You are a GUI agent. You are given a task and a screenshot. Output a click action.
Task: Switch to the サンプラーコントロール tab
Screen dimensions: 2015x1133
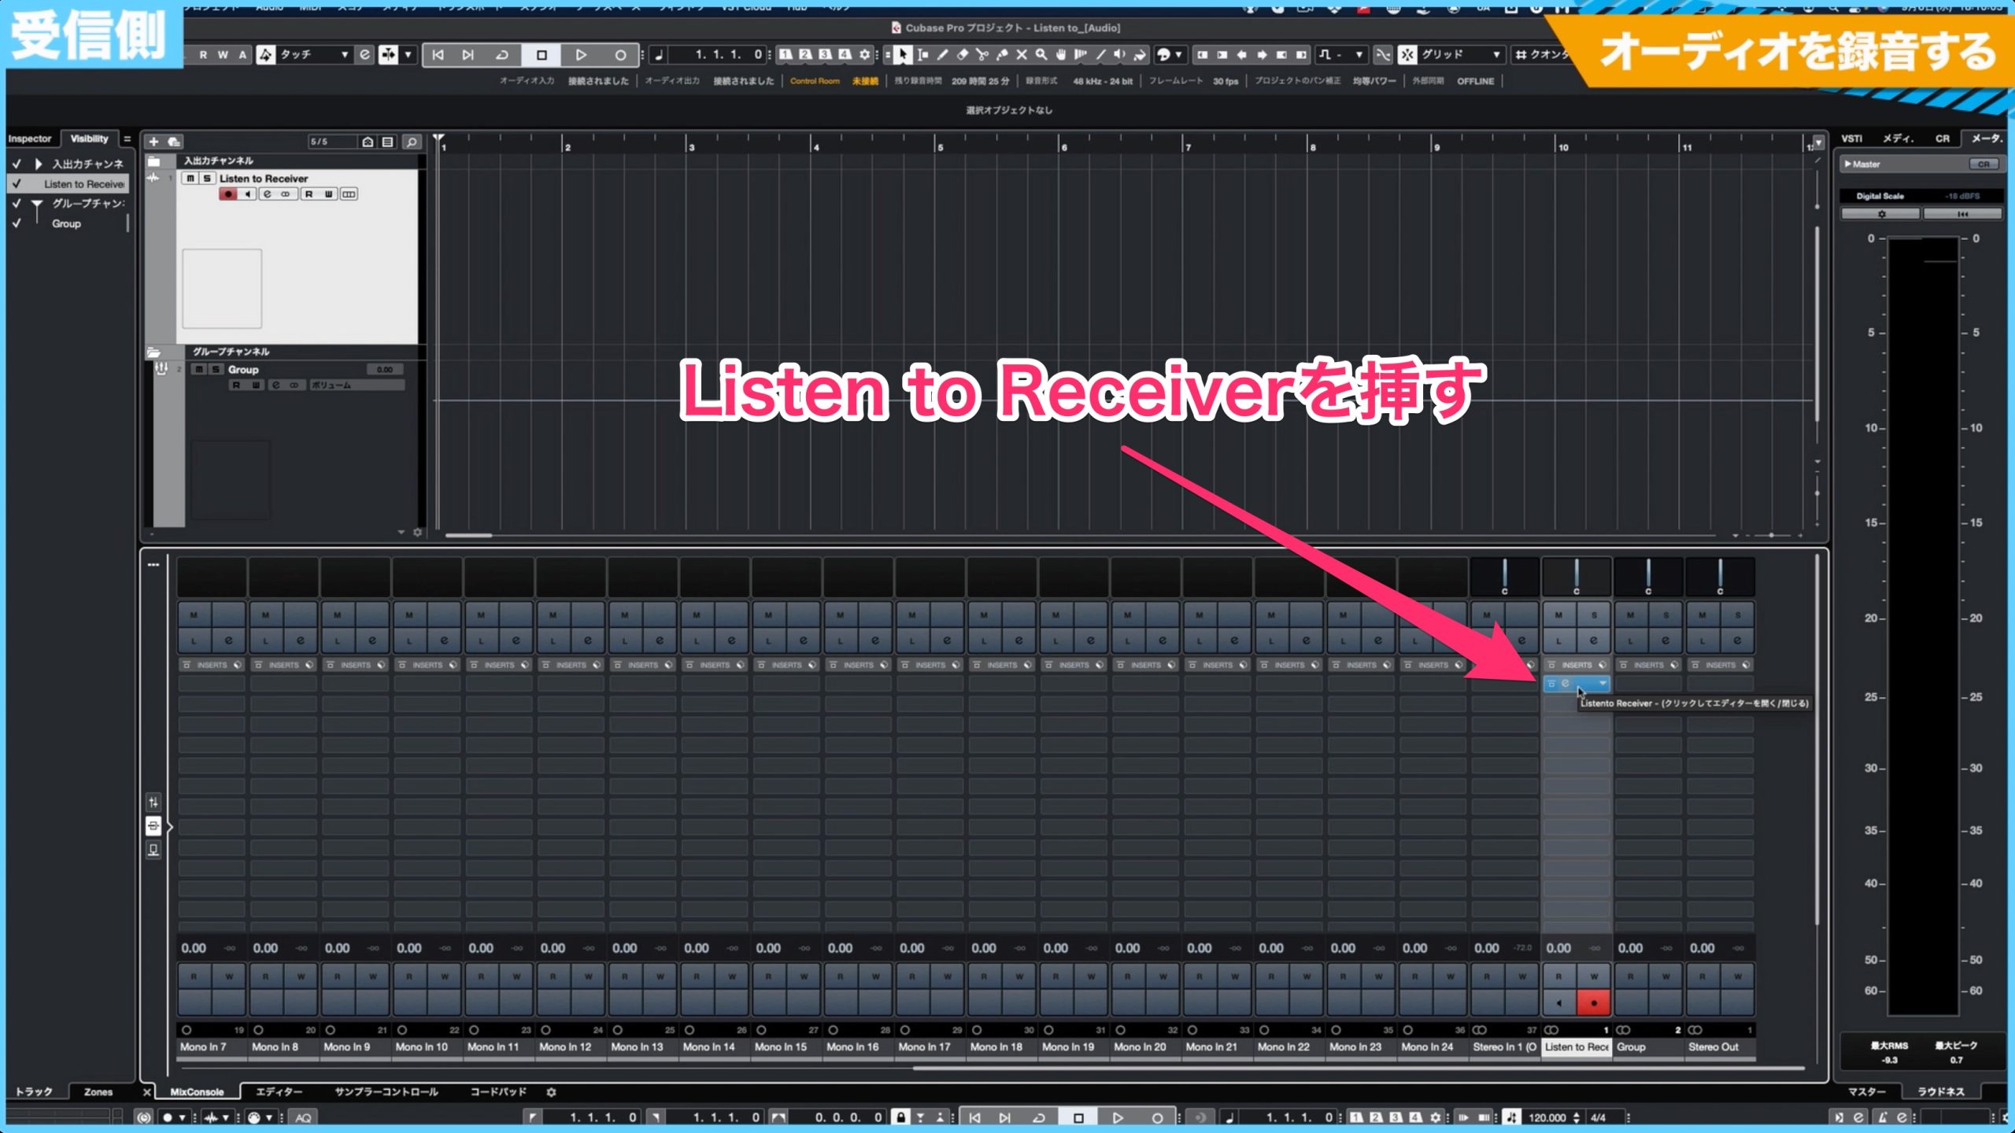click(386, 1092)
